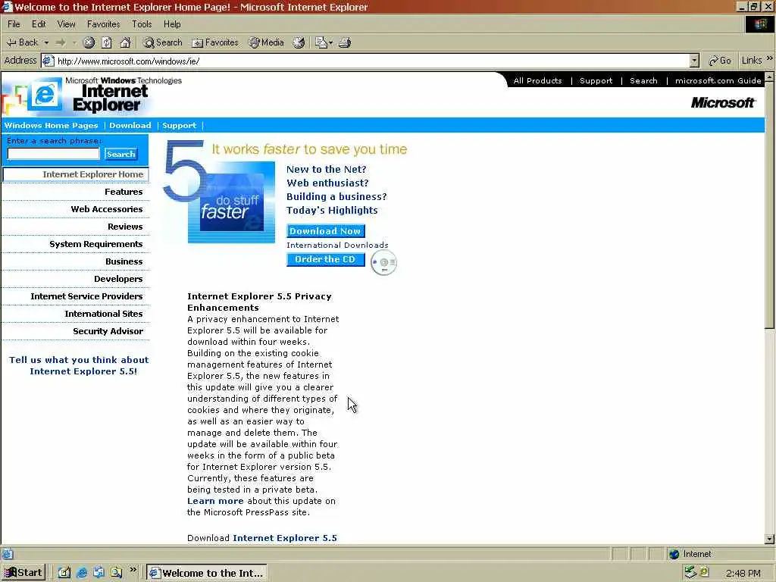Viewport: 776px width, 582px height.
Task: Open the Favorites menu
Action: point(103,23)
